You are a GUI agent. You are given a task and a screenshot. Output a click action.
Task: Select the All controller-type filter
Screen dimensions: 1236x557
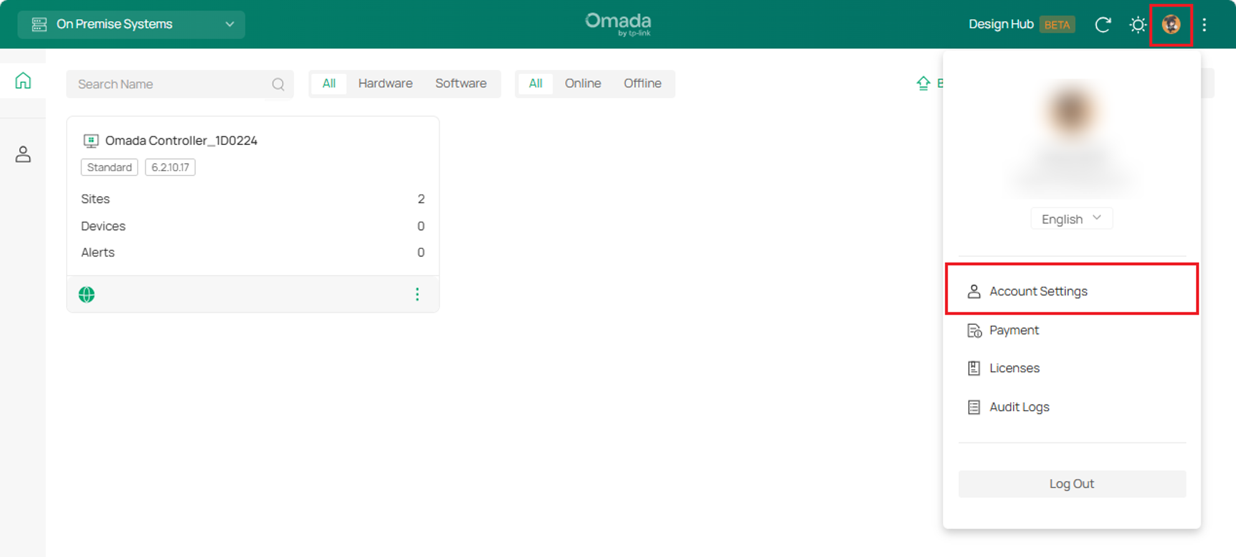(x=329, y=83)
